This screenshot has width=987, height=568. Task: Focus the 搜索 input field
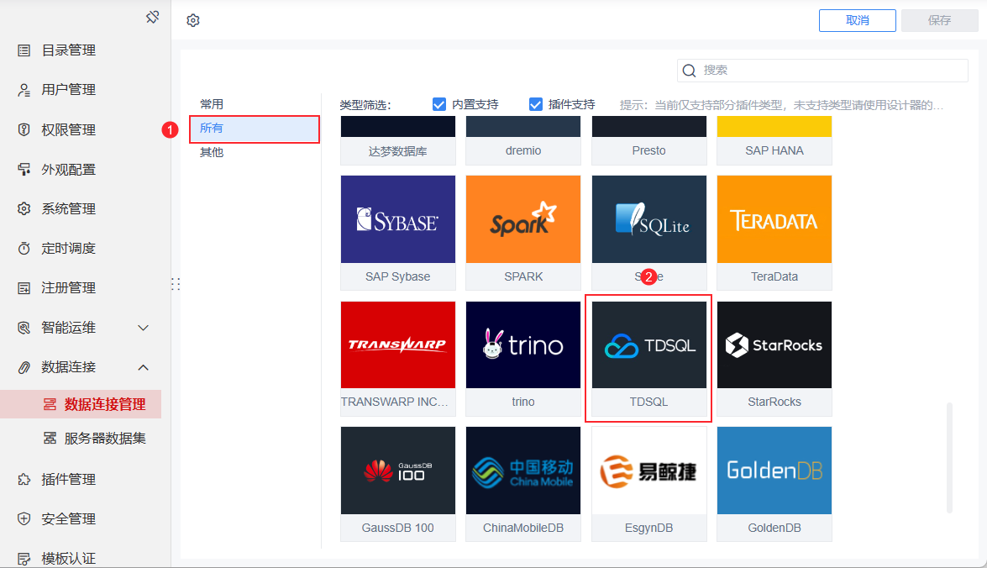tap(822, 71)
